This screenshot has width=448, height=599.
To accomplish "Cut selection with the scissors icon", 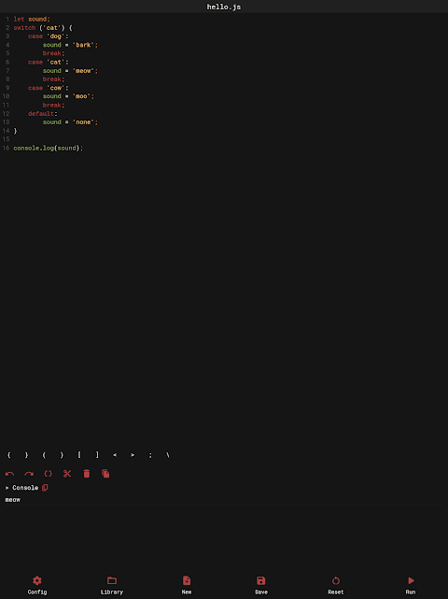I will coord(67,474).
